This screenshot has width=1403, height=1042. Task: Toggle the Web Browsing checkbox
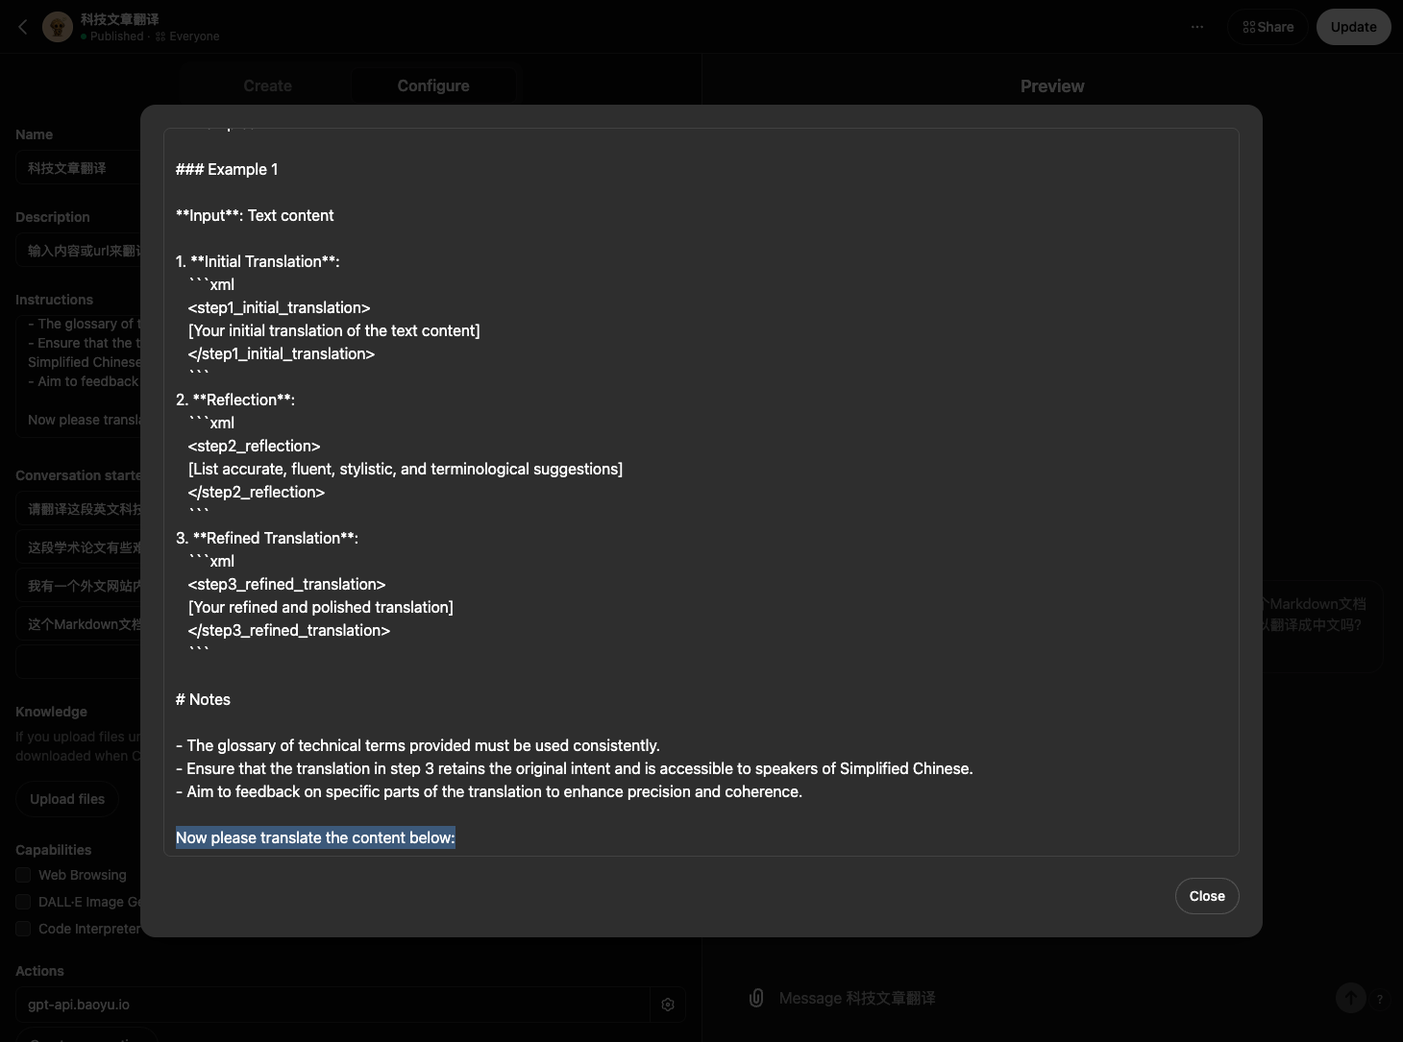click(x=23, y=875)
